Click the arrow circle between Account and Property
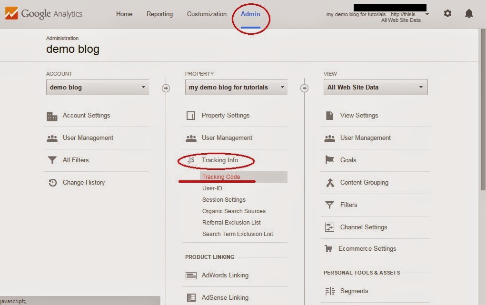Viewport: 486px width, 305px height. coord(166,88)
